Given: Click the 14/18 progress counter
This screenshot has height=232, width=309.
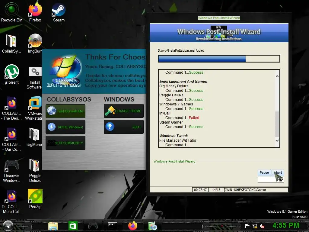Looking at the screenshot, I should (216, 190).
